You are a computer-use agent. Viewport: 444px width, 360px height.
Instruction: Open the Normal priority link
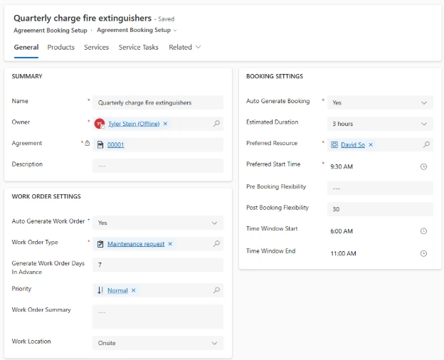tap(117, 290)
